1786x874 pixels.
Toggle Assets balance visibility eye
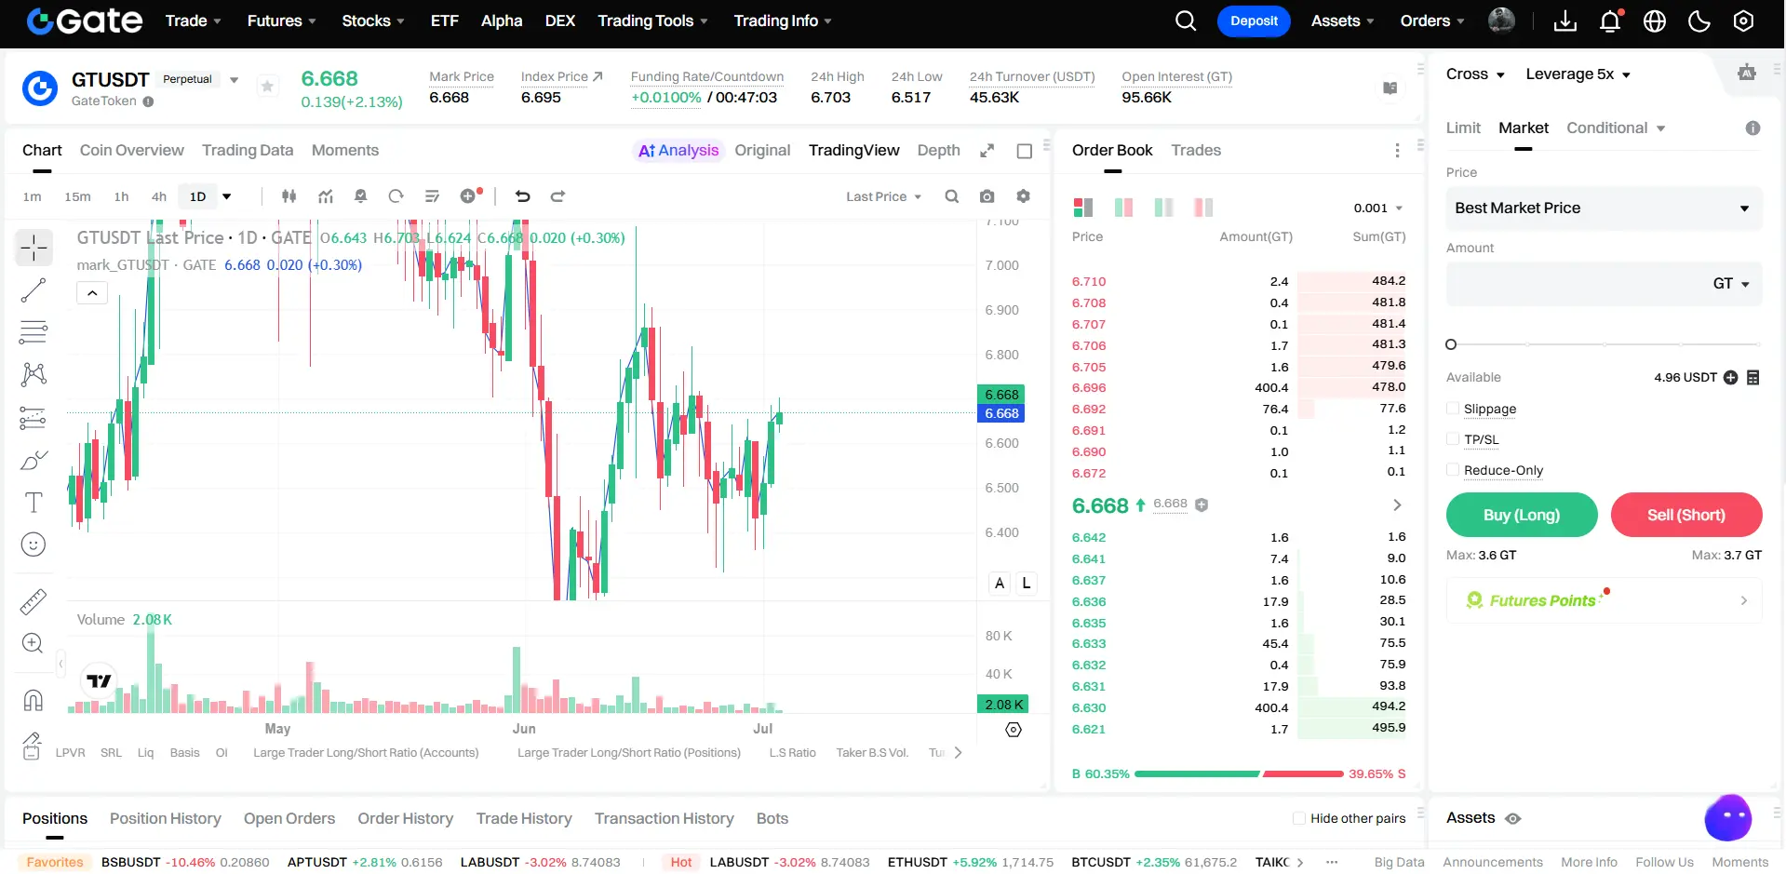pos(1513,818)
